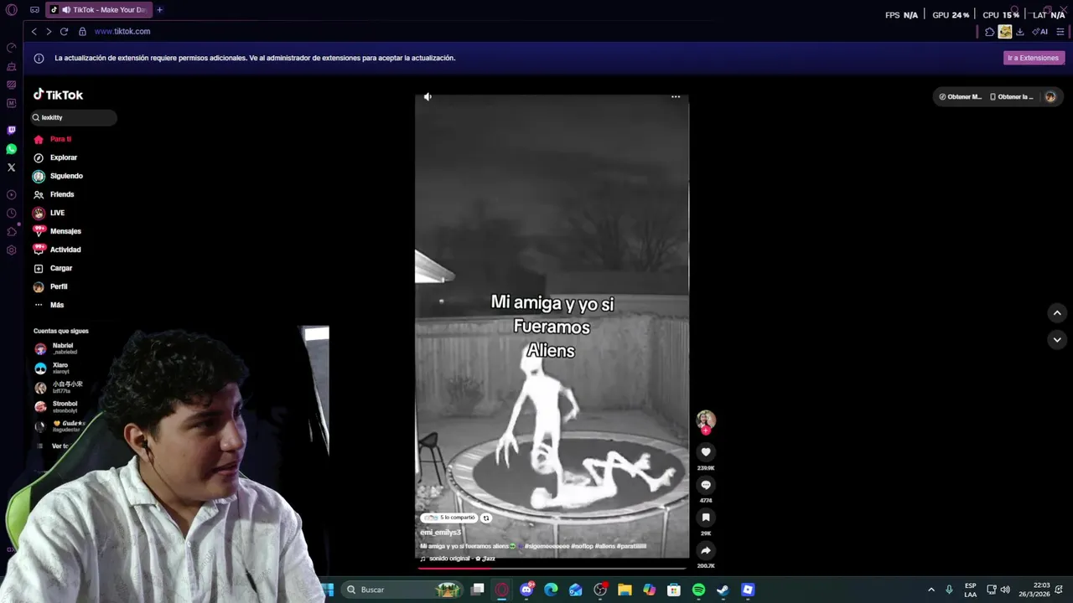
Task: Open GX Cleaner in Opera sidebar
Action: (x=11, y=66)
